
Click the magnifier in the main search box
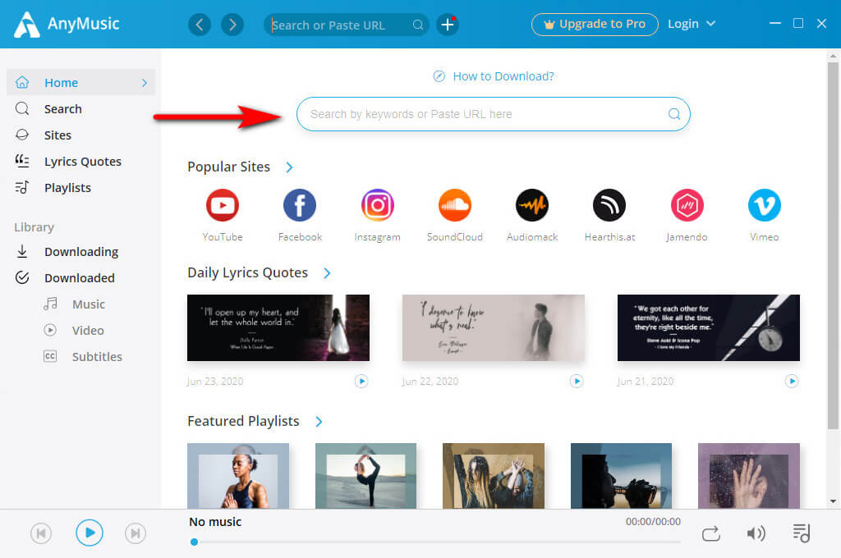(674, 113)
